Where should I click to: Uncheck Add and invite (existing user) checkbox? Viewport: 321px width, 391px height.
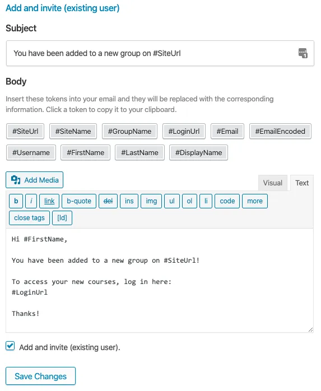[x=10, y=346]
